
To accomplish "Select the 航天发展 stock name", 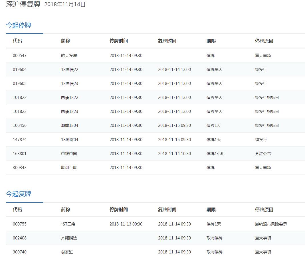I will [x=69, y=56].
